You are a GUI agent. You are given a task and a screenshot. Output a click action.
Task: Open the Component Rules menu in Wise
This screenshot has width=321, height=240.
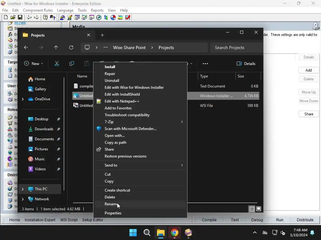(x=38, y=10)
